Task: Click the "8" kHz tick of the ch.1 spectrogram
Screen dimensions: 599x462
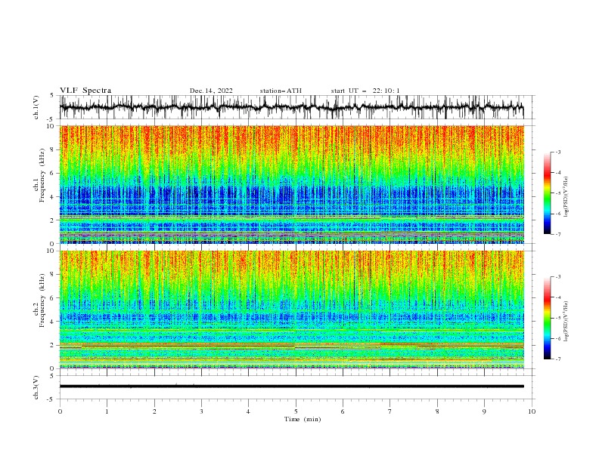Action: click(53, 149)
